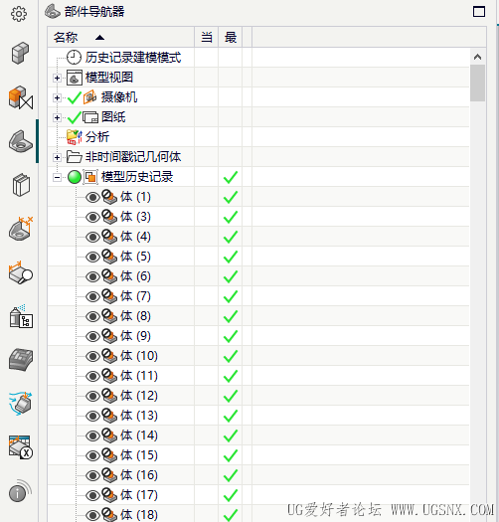Click the Part Navigator title icon
The width and height of the screenshot is (499, 522).
point(53,11)
